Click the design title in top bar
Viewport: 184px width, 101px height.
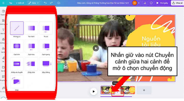pyautogui.click(x=103, y=3)
